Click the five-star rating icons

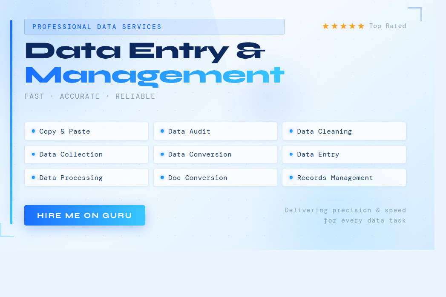[x=343, y=26]
